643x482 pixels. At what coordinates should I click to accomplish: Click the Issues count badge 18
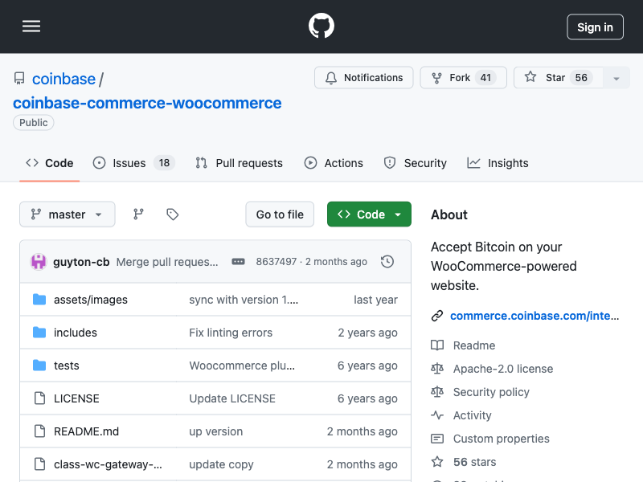pyautogui.click(x=164, y=163)
